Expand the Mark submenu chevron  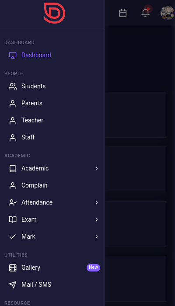pyautogui.click(x=97, y=236)
